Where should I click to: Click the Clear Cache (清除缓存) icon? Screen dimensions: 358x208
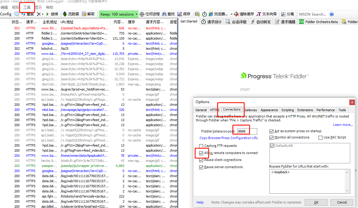236,14
